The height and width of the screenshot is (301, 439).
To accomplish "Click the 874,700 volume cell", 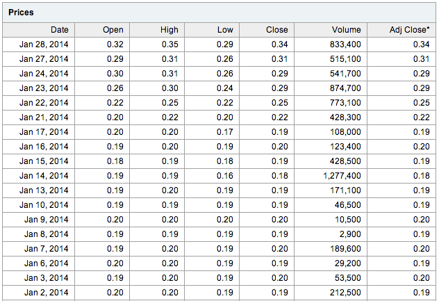I will (331, 88).
